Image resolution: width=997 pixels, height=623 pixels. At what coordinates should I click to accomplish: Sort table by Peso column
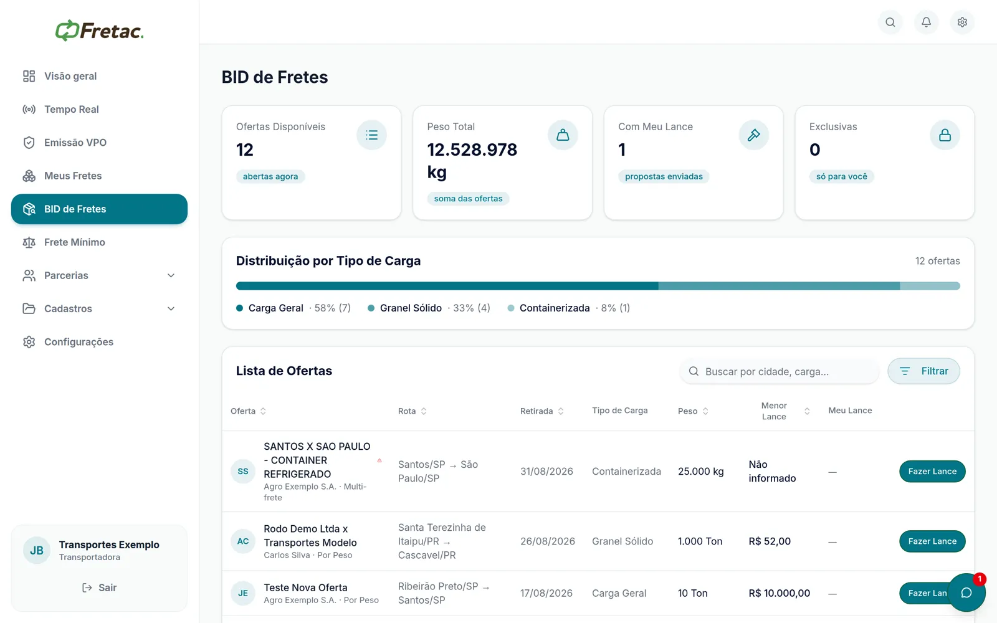pos(694,411)
